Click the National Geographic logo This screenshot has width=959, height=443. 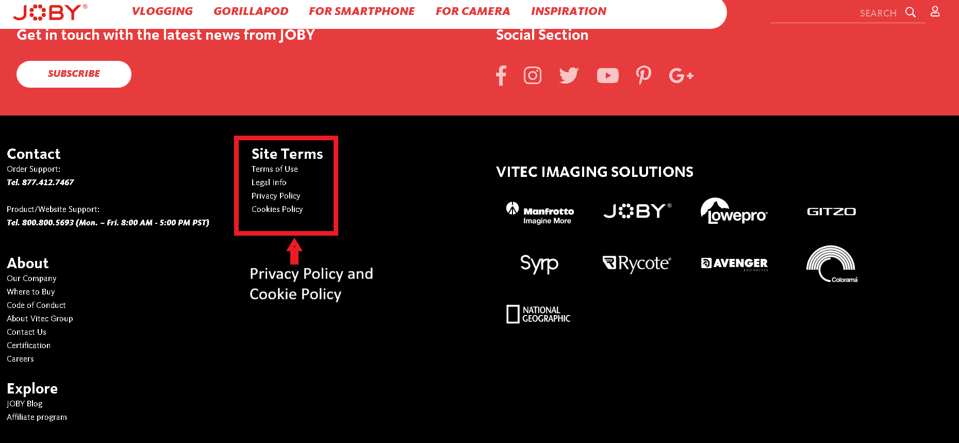click(x=538, y=314)
